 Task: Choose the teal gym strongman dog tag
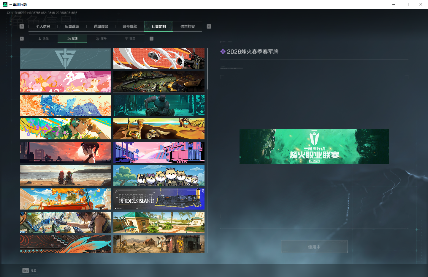(x=159, y=106)
